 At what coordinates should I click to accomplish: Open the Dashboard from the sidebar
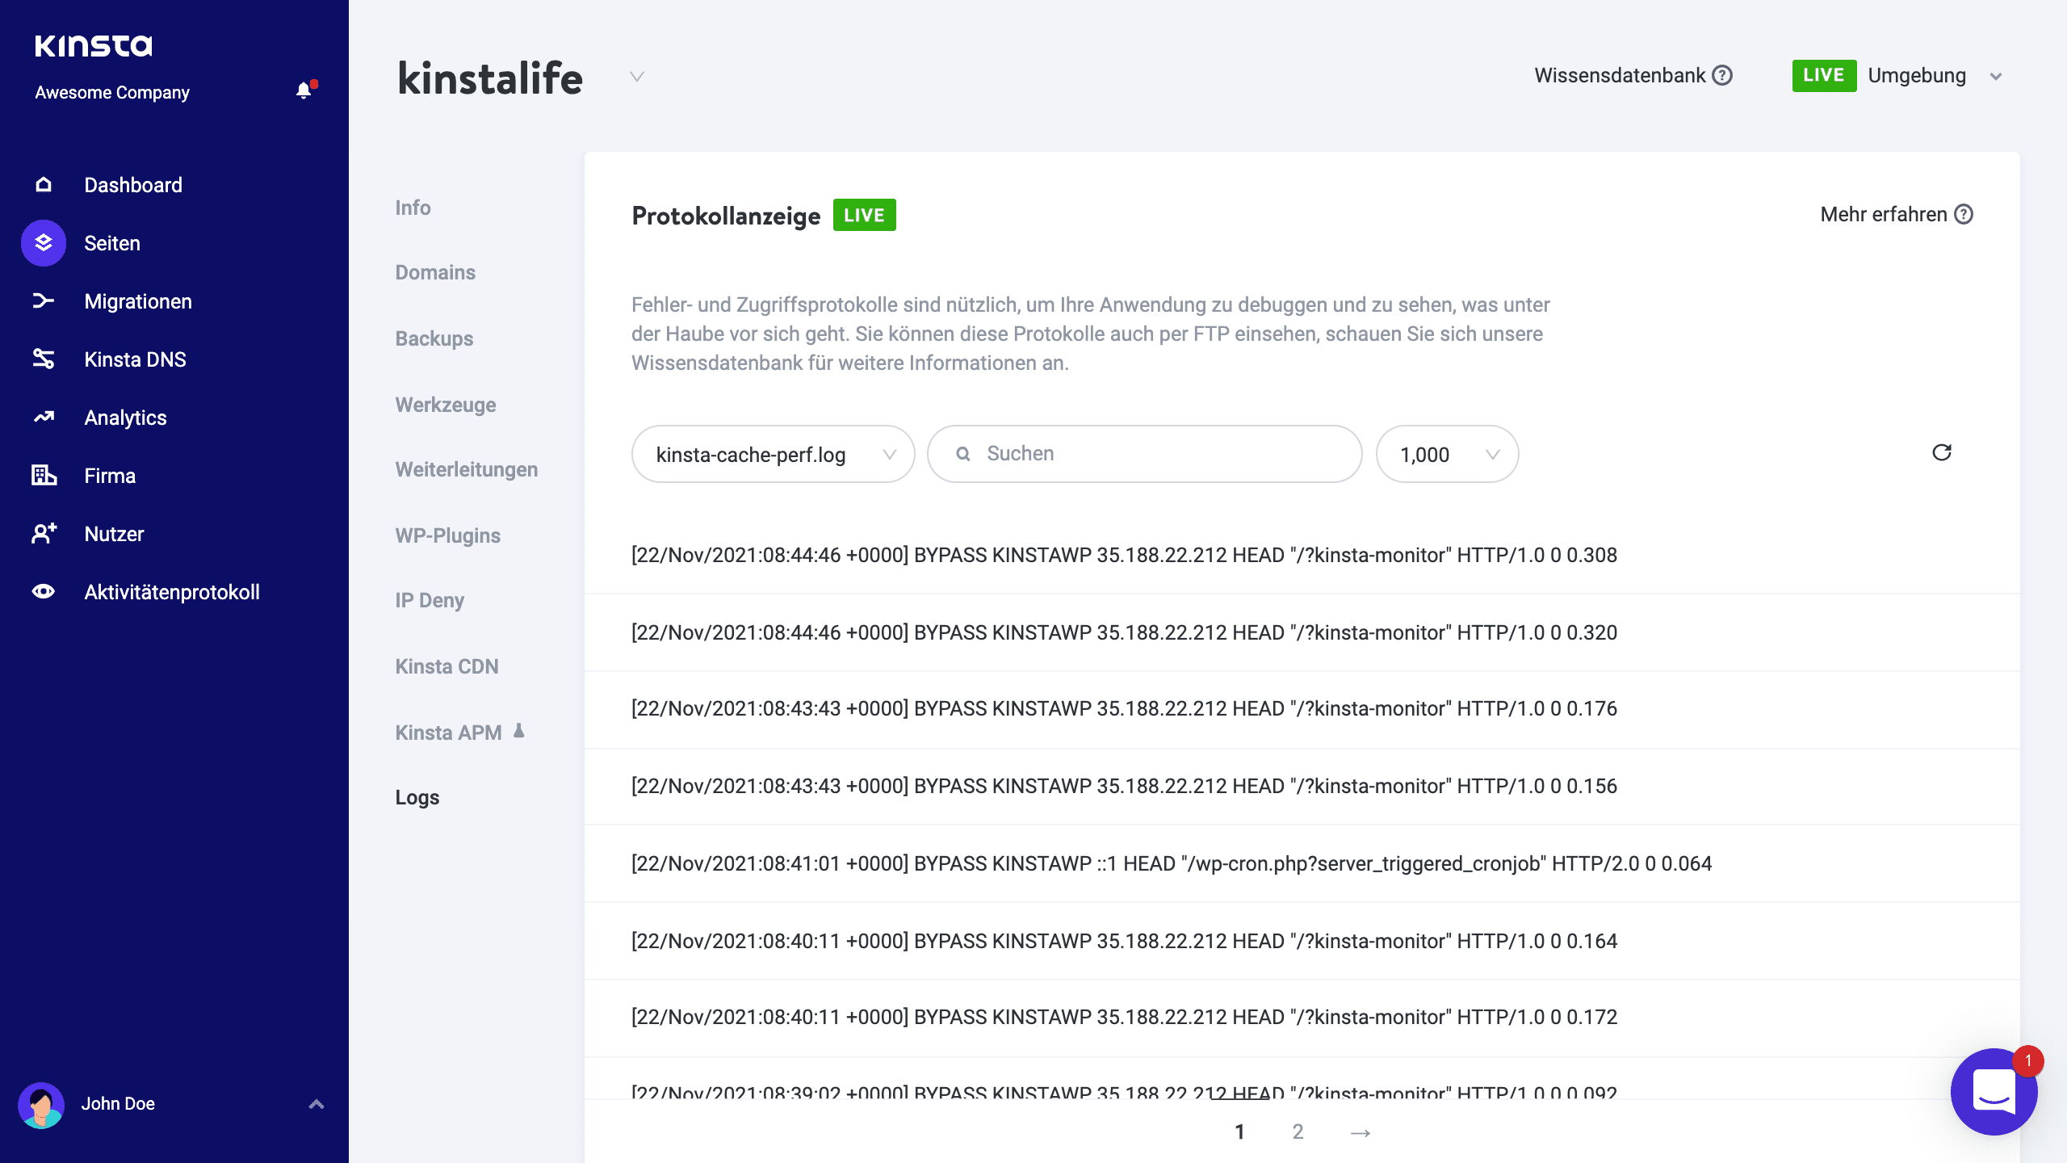tap(43, 185)
